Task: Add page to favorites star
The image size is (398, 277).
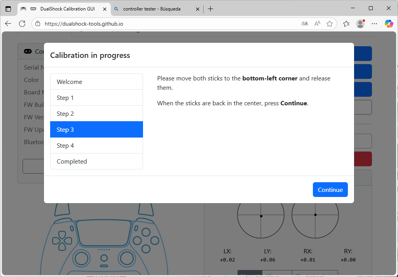Action: pyautogui.click(x=330, y=24)
